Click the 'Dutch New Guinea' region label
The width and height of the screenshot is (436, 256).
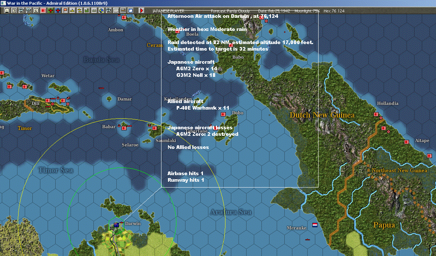pyautogui.click(x=322, y=115)
